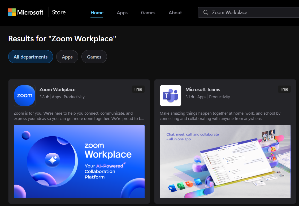Screen dimensions: 299x206
Task: Click the Free badge on Zoom Workplace
Action: (138, 89)
